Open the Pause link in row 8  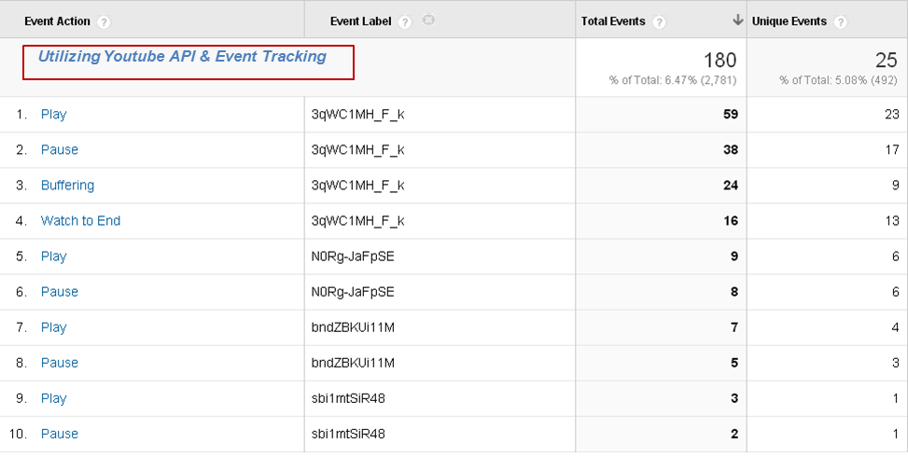pos(59,364)
